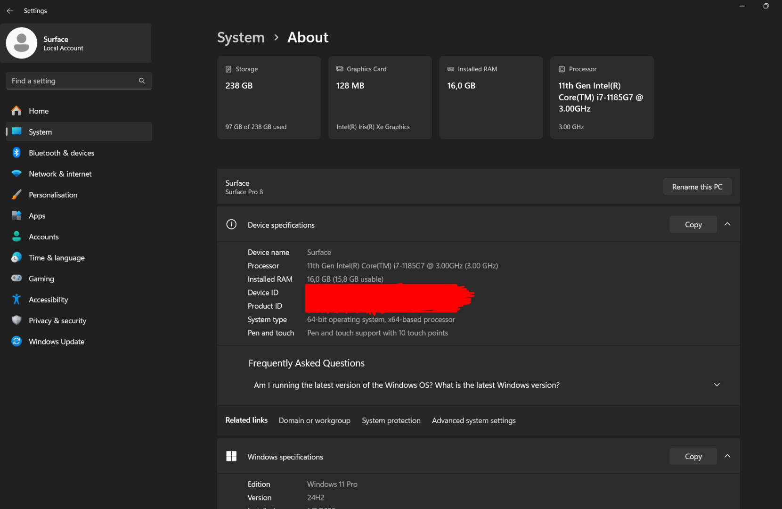Image resolution: width=782 pixels, height=509 pixels.
Task: Click 'Windows 11 Pro' edition value
Action: [x=332, y=484]
